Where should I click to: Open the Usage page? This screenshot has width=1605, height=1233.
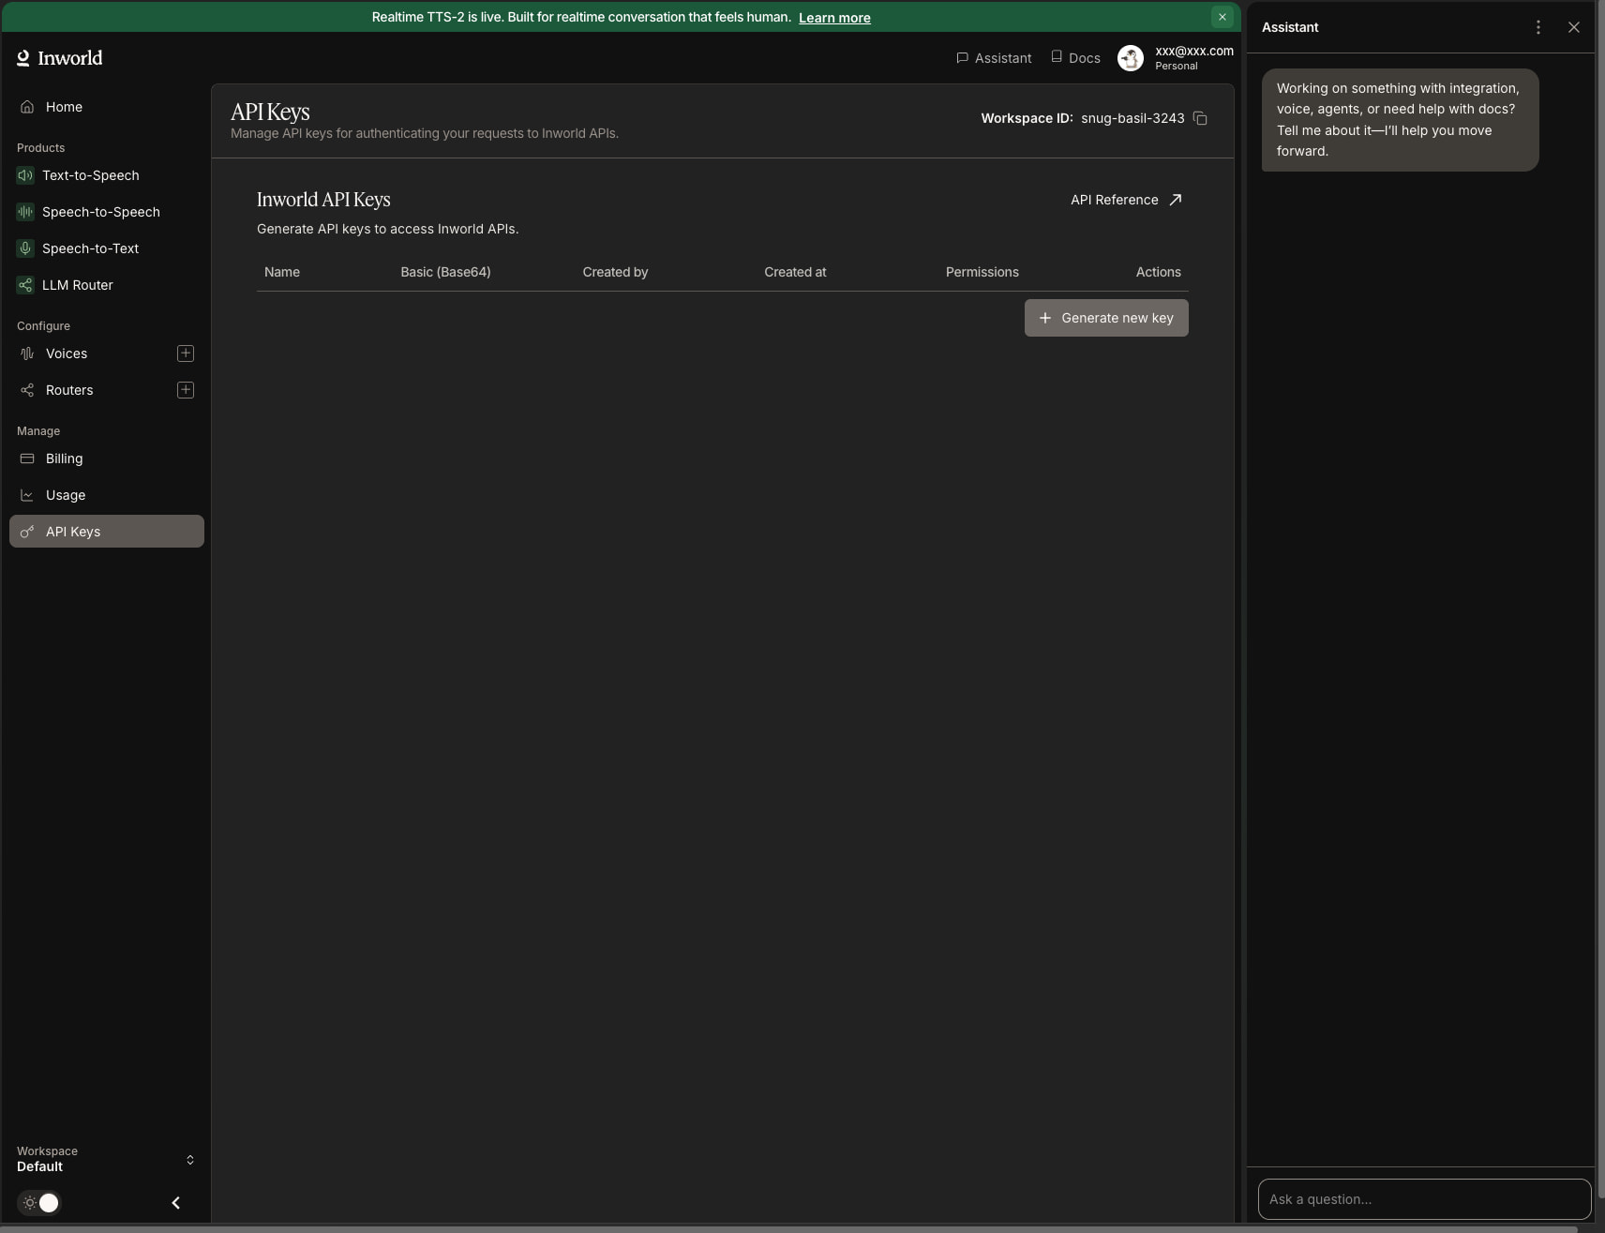[x=107, y=495]
